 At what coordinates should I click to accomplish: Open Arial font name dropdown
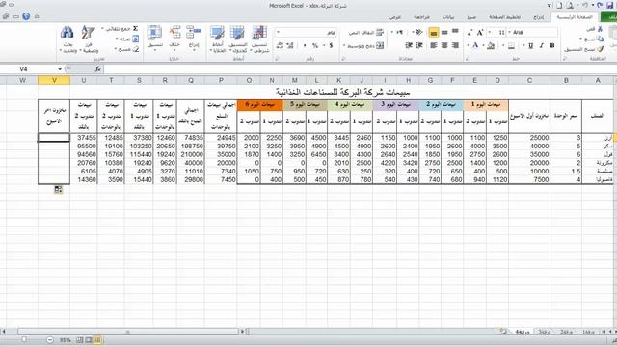(x=509, y=32)
